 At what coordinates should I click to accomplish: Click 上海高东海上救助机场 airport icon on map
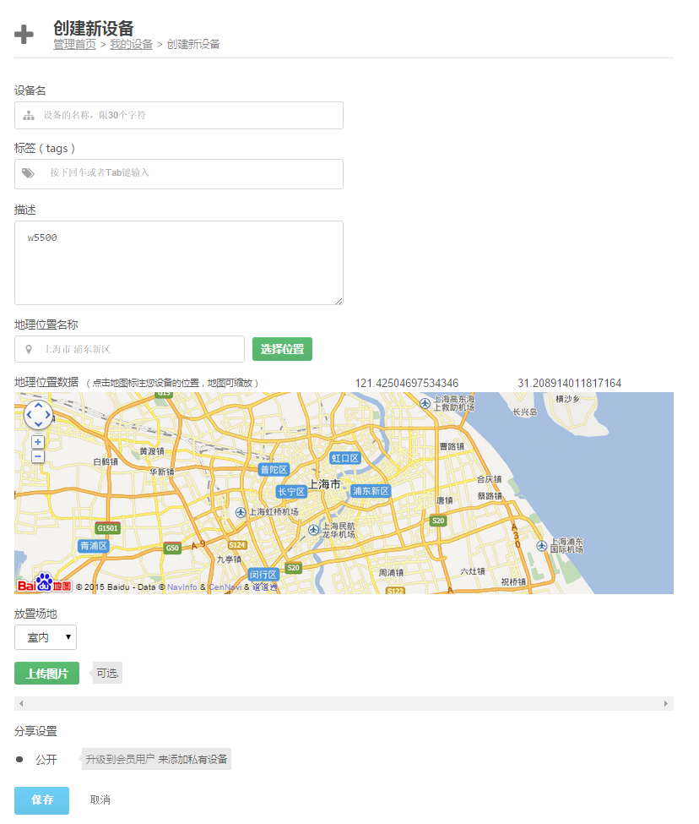[x=425, y=403]
